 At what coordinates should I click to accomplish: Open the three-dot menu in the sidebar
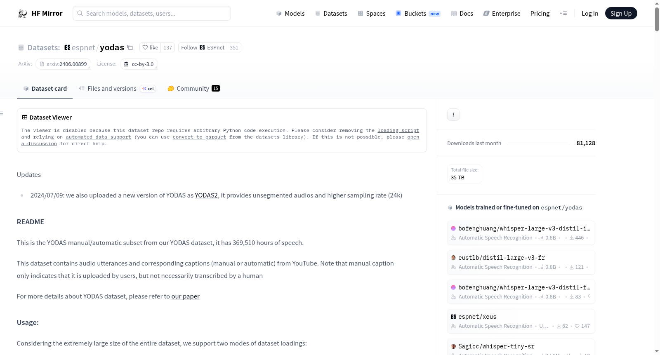453,115
